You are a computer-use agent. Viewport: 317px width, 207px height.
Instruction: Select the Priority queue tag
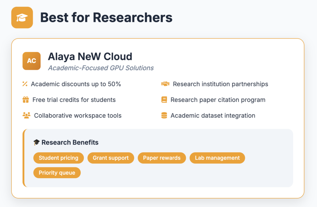[57, 173]
